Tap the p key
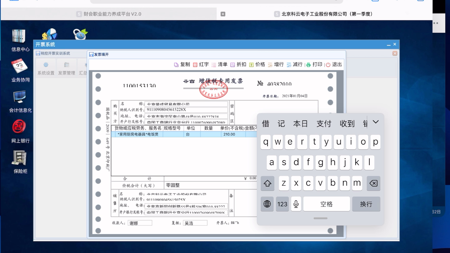The image size is (450, 253). point(375,142)
